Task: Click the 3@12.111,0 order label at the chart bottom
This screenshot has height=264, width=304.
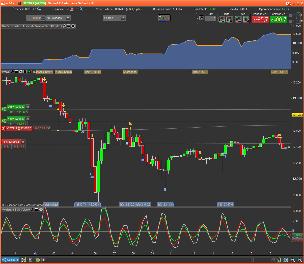Action: pos(165,204)
